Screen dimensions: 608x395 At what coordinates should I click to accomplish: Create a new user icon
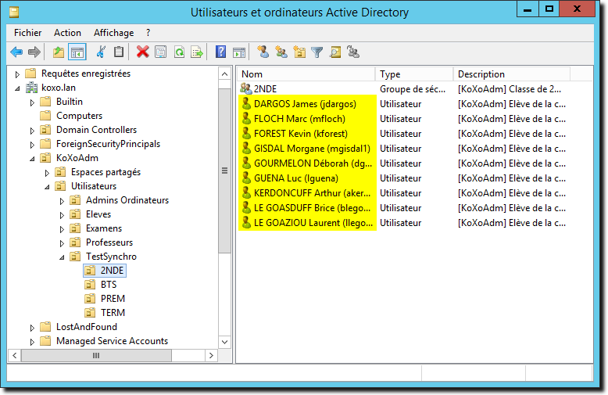263,52
